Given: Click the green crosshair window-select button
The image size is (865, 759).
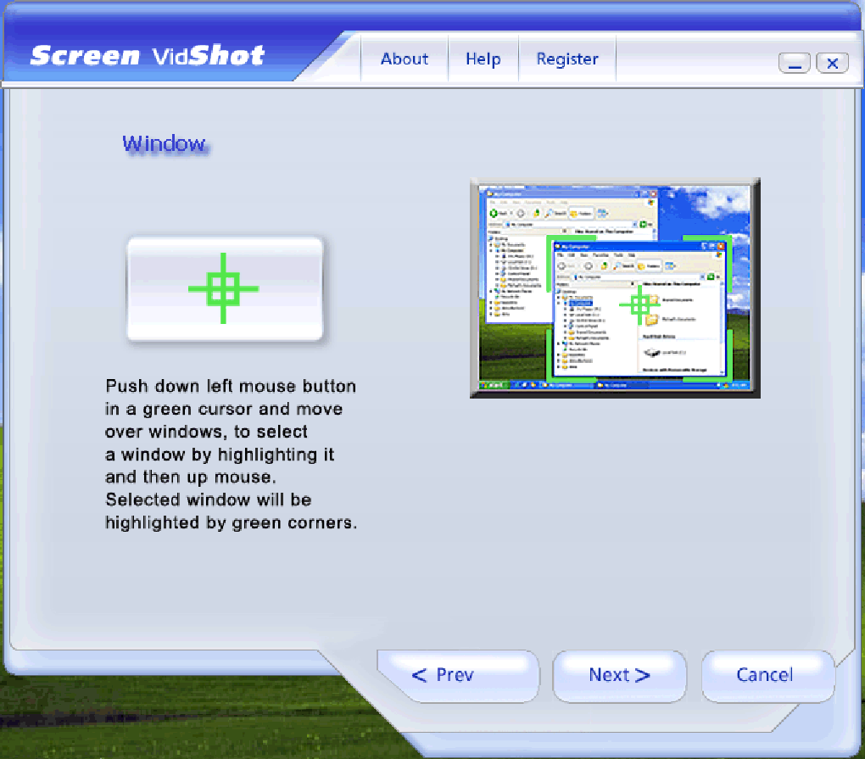Looking at the screenshot, I should pos(225,288).
